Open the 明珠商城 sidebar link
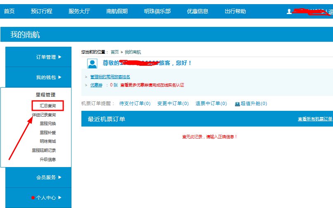This screenshot has width=333, height=208. click(48, 141)
